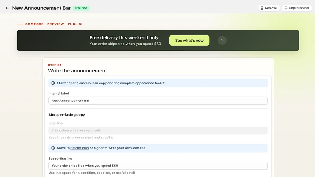Click the 'Supporting line' field label
Screen dimensions: 315x177
click(x=60, y=159)
